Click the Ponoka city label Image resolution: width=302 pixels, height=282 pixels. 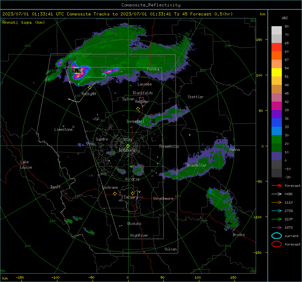click(x=153, y=69)
